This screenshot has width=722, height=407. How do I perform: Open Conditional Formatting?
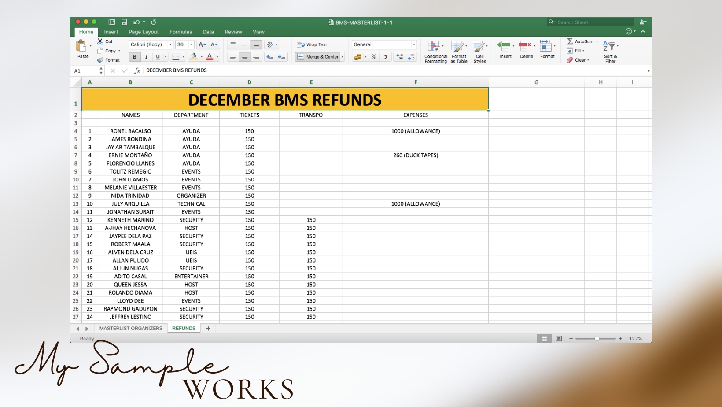[x=435, y=52]
